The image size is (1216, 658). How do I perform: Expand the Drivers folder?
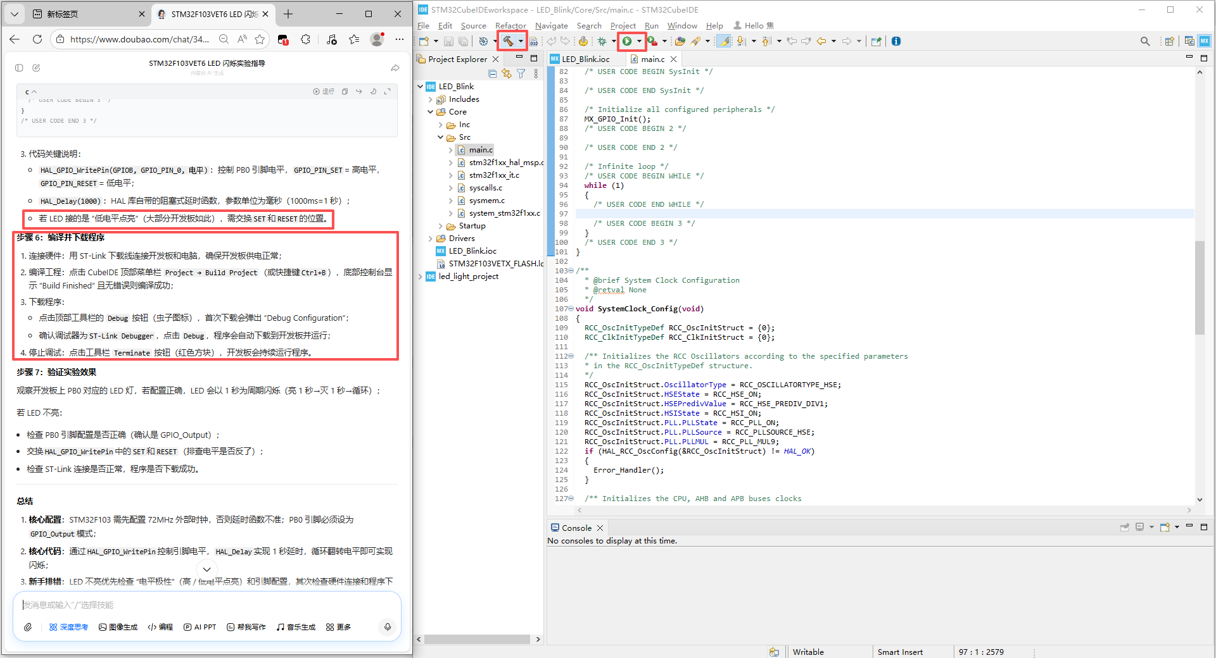(431, 239)
